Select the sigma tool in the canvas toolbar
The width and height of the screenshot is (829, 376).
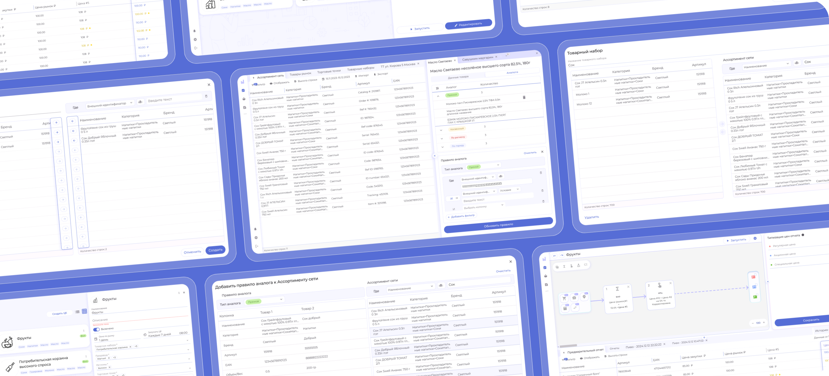click(x=564, y=266)
